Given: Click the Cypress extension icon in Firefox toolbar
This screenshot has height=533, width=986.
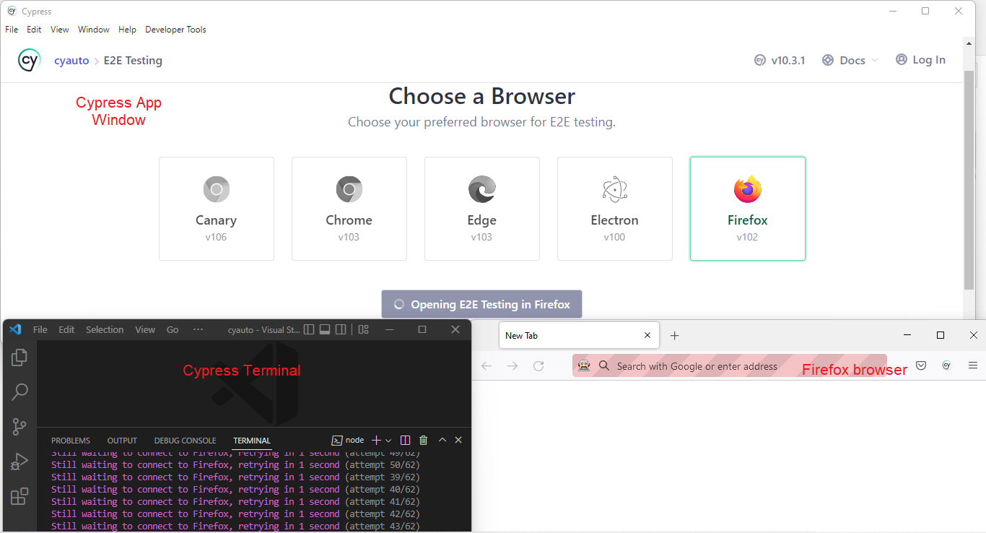Looking at the screenshot, I should [946, 366].
